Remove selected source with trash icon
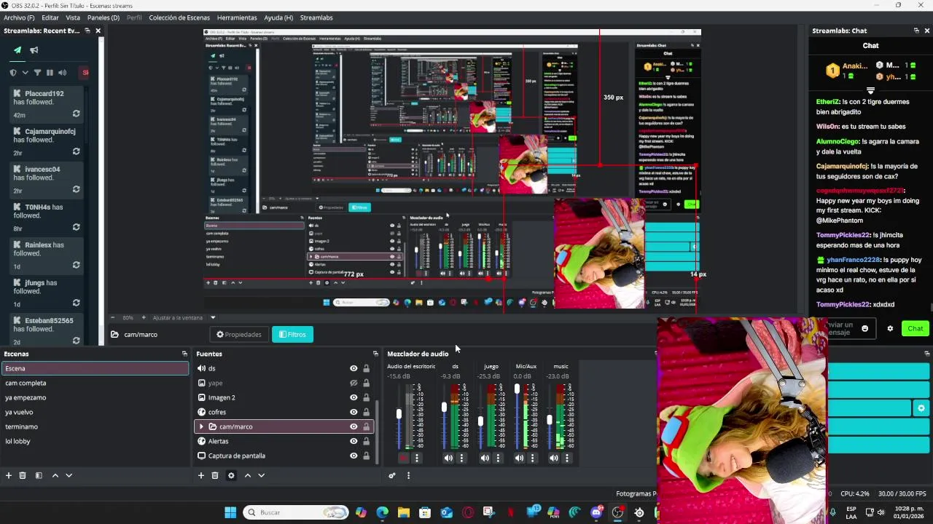Screen dimensions: 933x524 point(215,475)
